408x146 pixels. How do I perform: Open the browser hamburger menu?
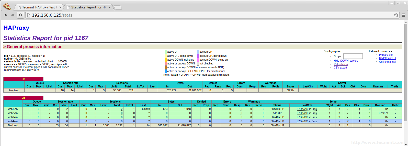point(403,15)
